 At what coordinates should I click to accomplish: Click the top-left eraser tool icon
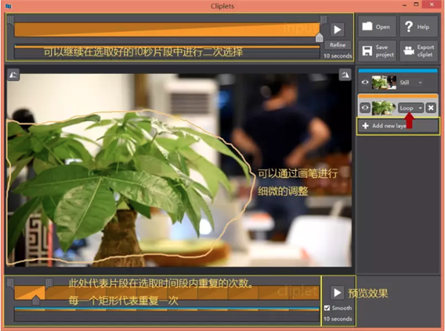13,74
